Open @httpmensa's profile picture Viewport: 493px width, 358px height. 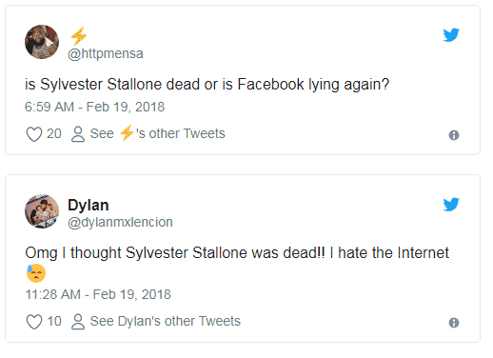coord(42,42)
